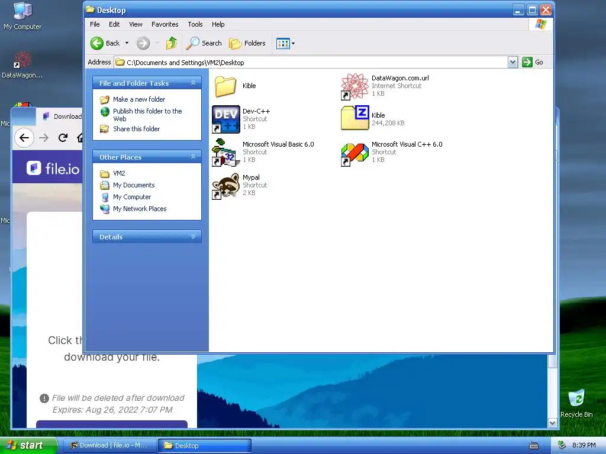Go to My Computer in Other Places
Screen dimensions: 606x454
(132, 197)
